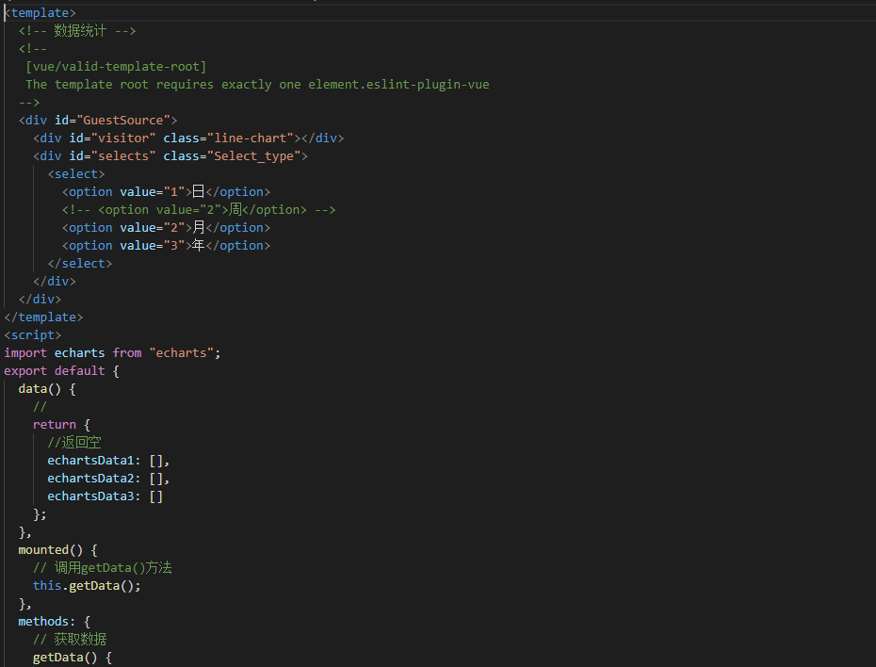
Task: Click the opening <template> tag on the first line
Action: [x=41, y=12]
